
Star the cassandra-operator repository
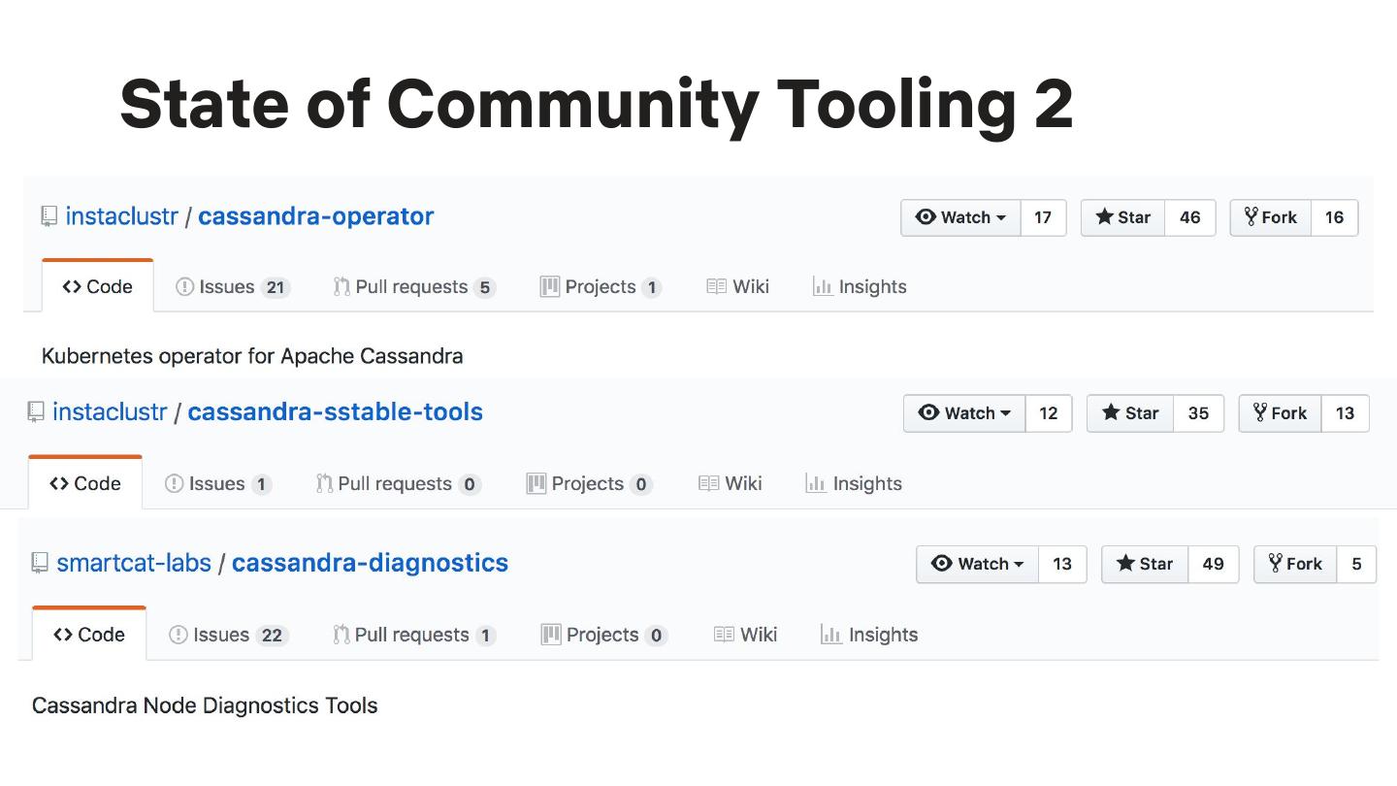1122,217
